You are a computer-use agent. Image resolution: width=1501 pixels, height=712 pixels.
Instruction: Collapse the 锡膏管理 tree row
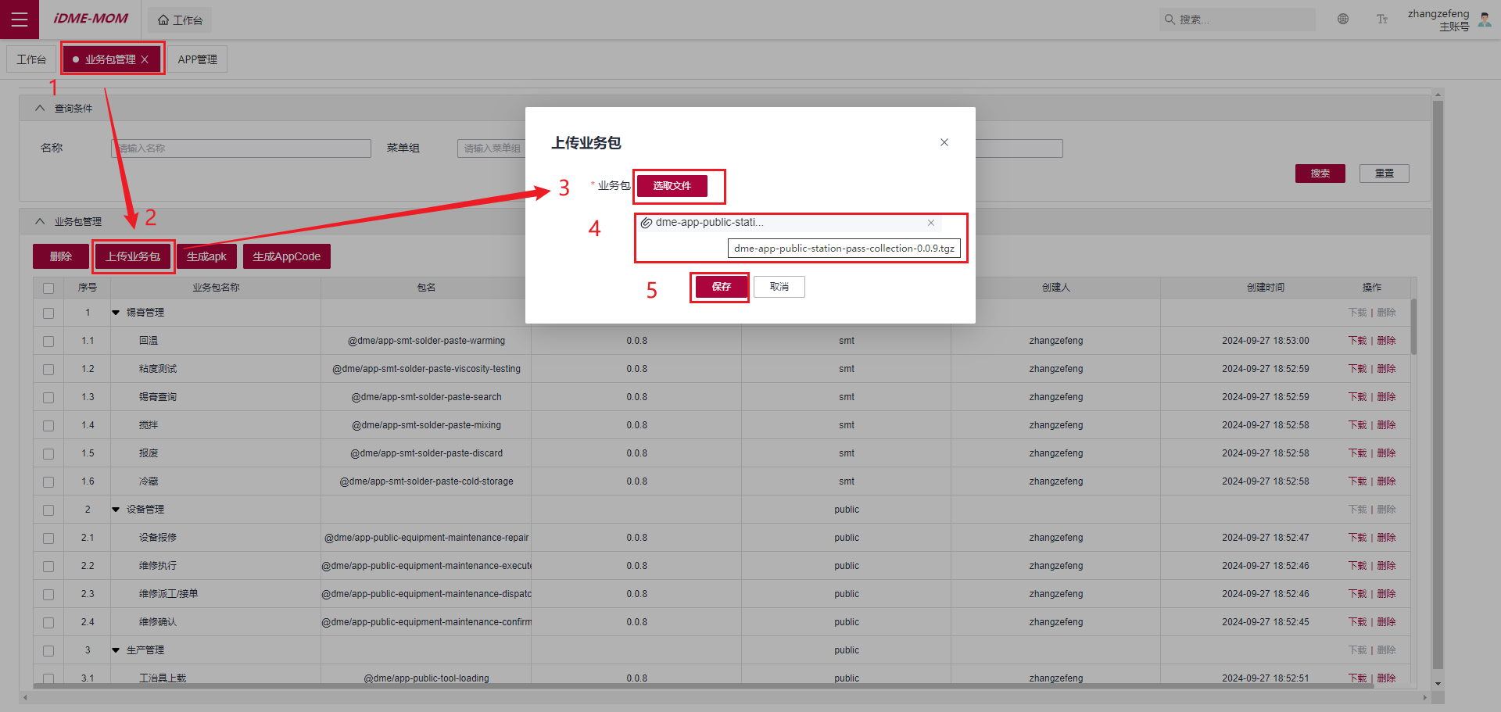pos(116,313)
